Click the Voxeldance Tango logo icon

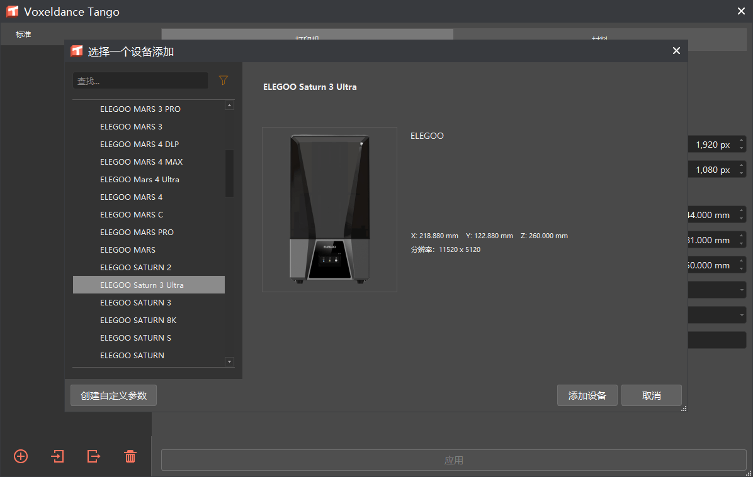13,11
